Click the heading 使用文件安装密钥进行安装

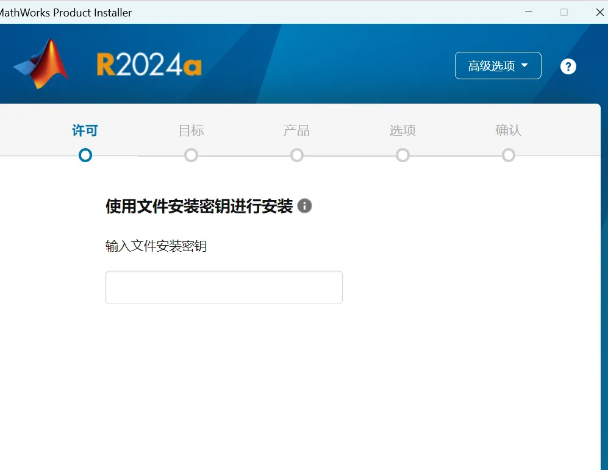[199, 206]
